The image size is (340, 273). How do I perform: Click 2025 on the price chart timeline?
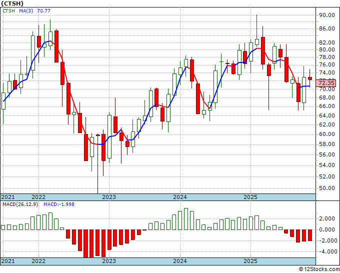click(250, 197)
